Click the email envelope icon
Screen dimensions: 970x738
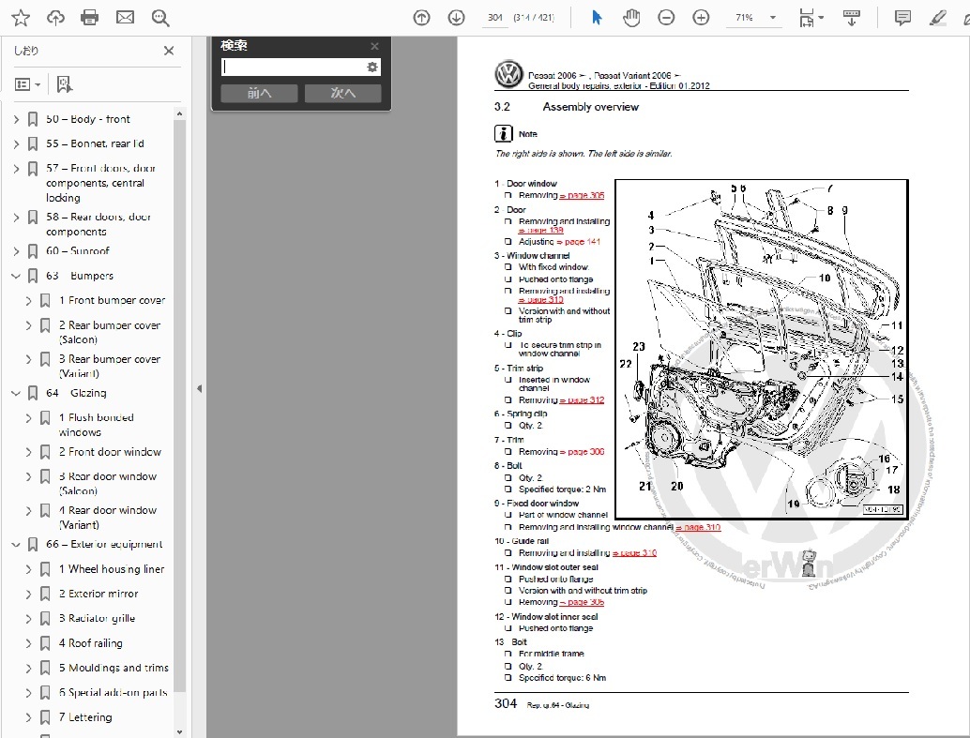click(125, 18)
